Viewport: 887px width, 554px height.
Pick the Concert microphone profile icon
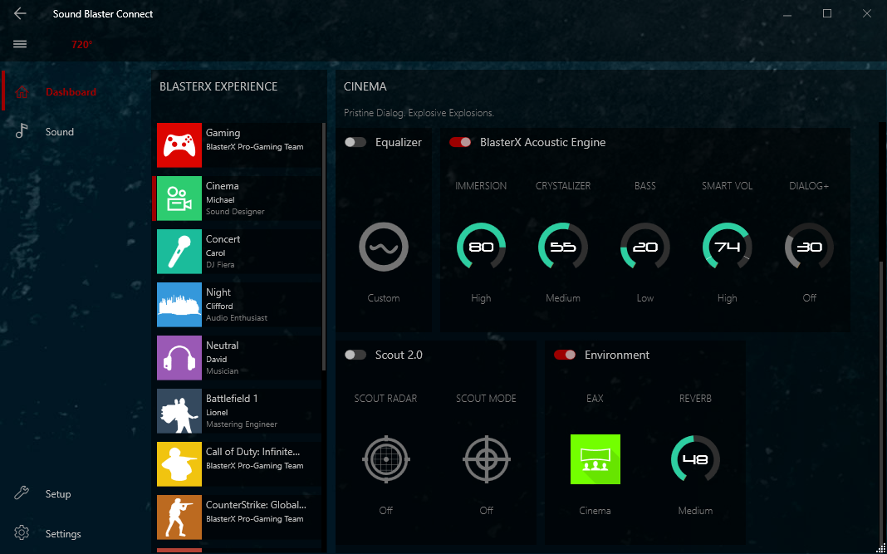(x=179, y=252)
